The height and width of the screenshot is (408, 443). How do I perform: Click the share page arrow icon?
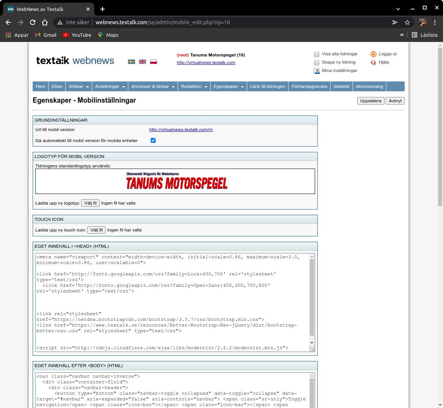pyautogui.click(x=395, y=22)
